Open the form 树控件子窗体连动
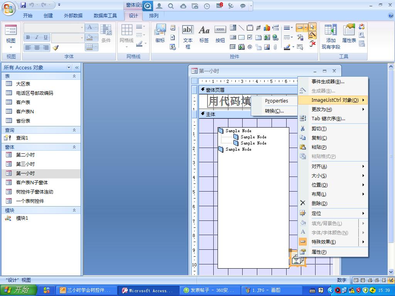This screenshot has width=395, height=296. (34, 192)
